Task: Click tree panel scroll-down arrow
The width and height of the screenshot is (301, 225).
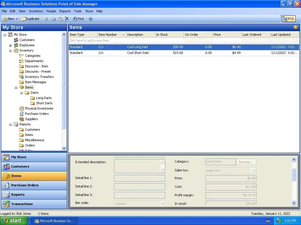Action: coord(64,149)
